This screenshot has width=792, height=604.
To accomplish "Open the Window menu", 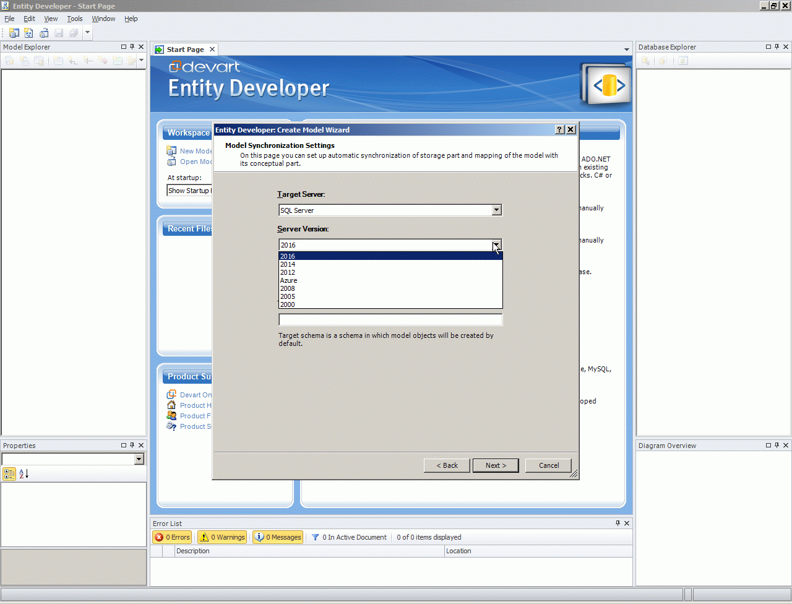I will click(103, 19).
